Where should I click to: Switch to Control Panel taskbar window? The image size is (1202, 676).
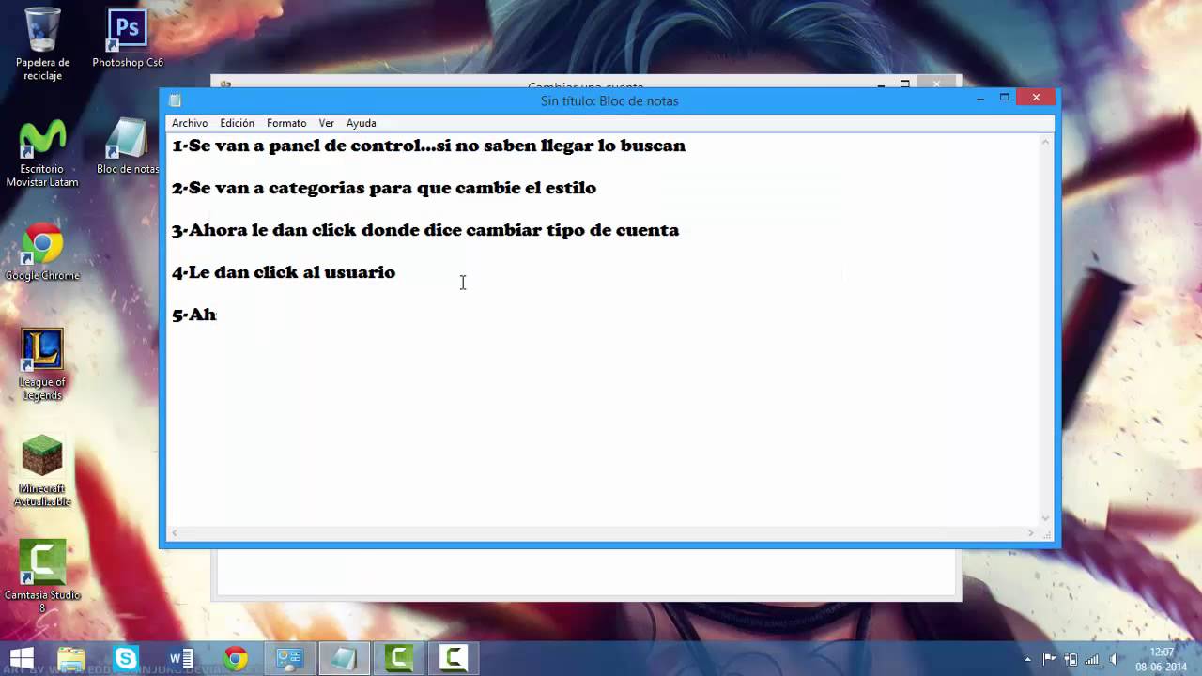click(x=289, y=658)
